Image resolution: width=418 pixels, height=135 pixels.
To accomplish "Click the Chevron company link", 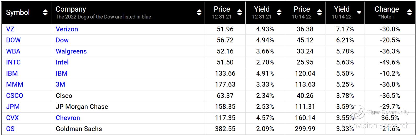I will tap(68, 118).
